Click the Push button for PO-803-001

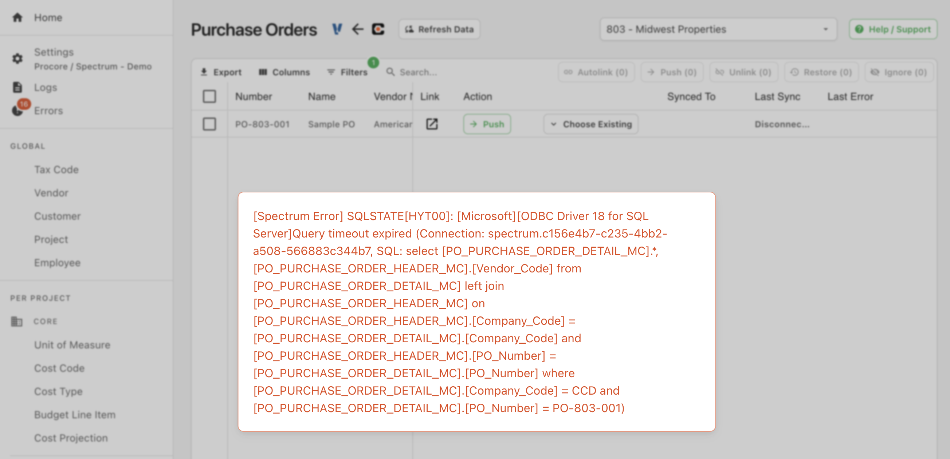pos(488,125)
